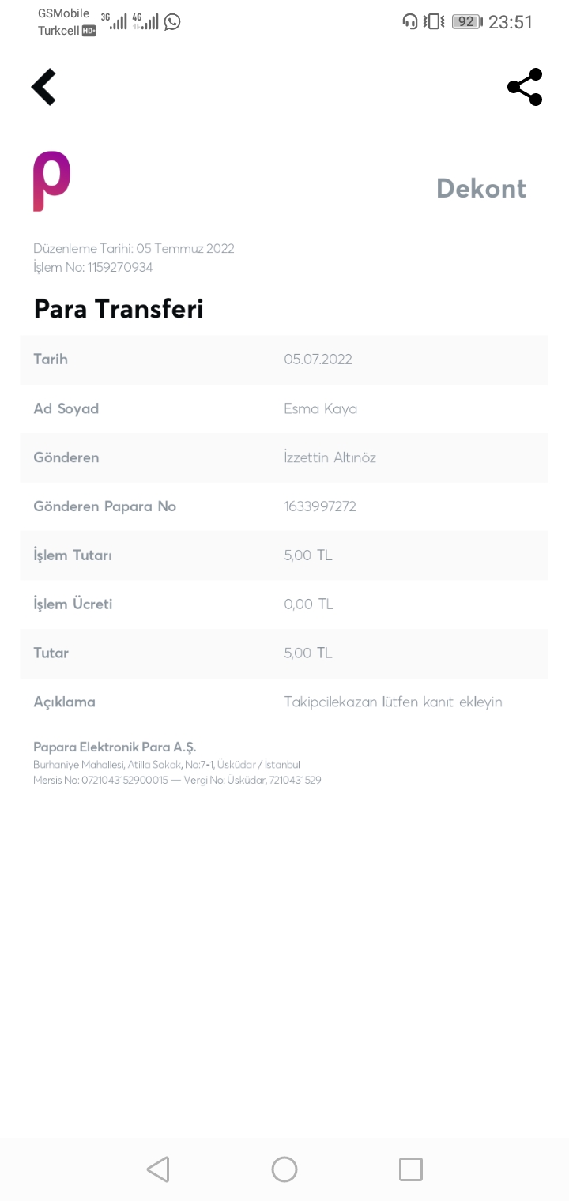Tap the Tarih 05.07.2022 value
The width and height of the screenshot is (569, 1201).
[x=318, y=360]
